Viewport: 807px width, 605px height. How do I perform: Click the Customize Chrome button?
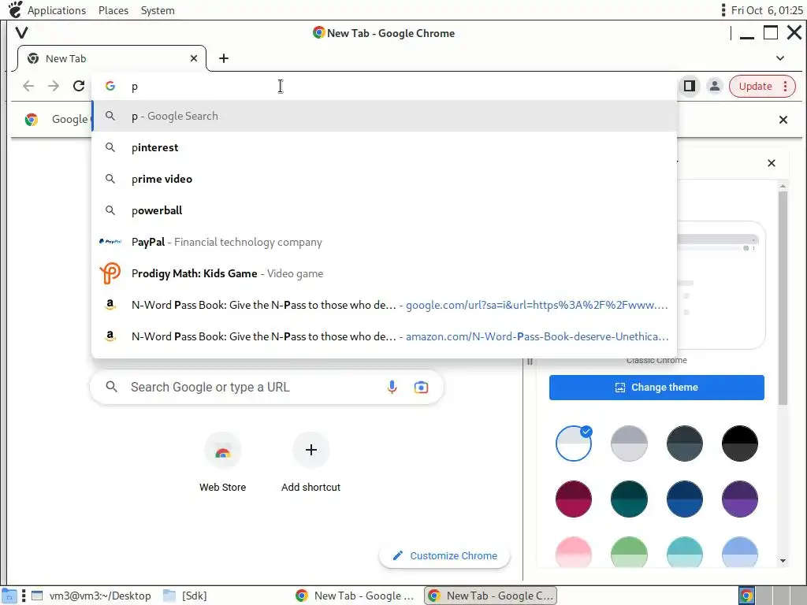click(x=444, y=555)
